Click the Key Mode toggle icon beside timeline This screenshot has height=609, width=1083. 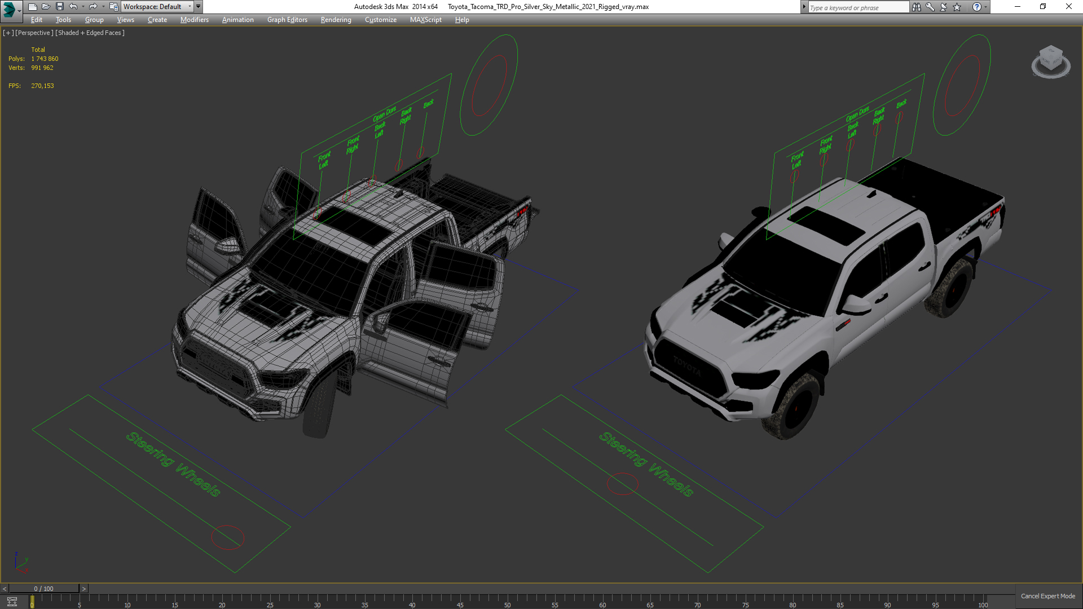pos(12,601)
